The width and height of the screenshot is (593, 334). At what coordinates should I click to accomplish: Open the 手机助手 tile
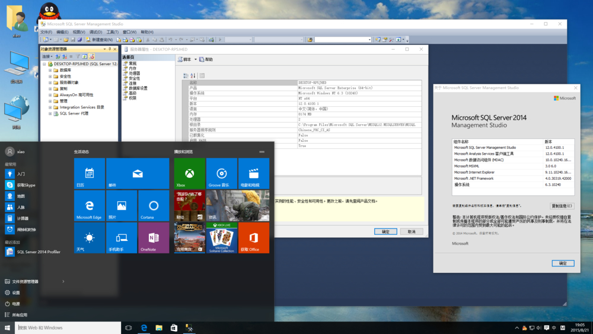[x=122, y=238]
